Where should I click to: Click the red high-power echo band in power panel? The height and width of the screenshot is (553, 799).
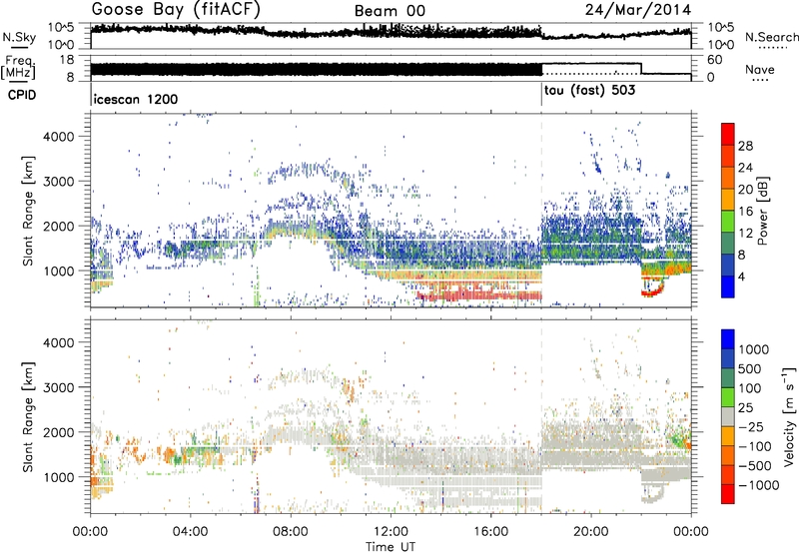(479, 293)
